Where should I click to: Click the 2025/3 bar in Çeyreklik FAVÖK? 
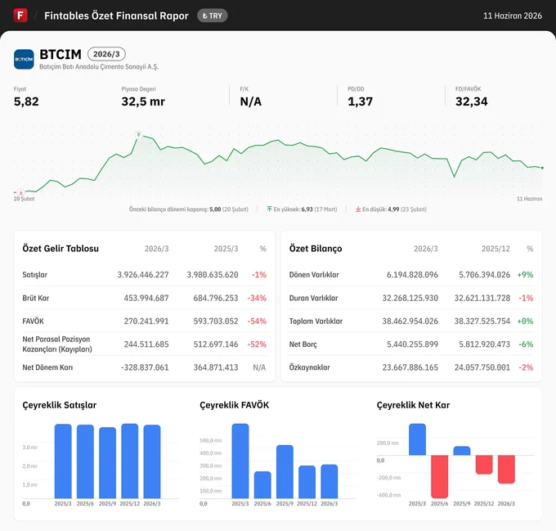pyautogui.click(x=240, y=461)
